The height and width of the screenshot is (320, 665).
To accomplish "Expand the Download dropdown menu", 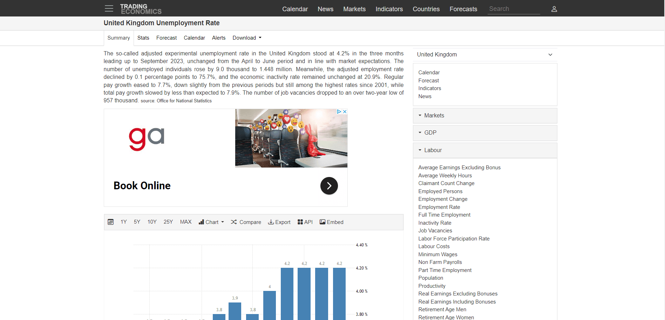I will (247, 38).
